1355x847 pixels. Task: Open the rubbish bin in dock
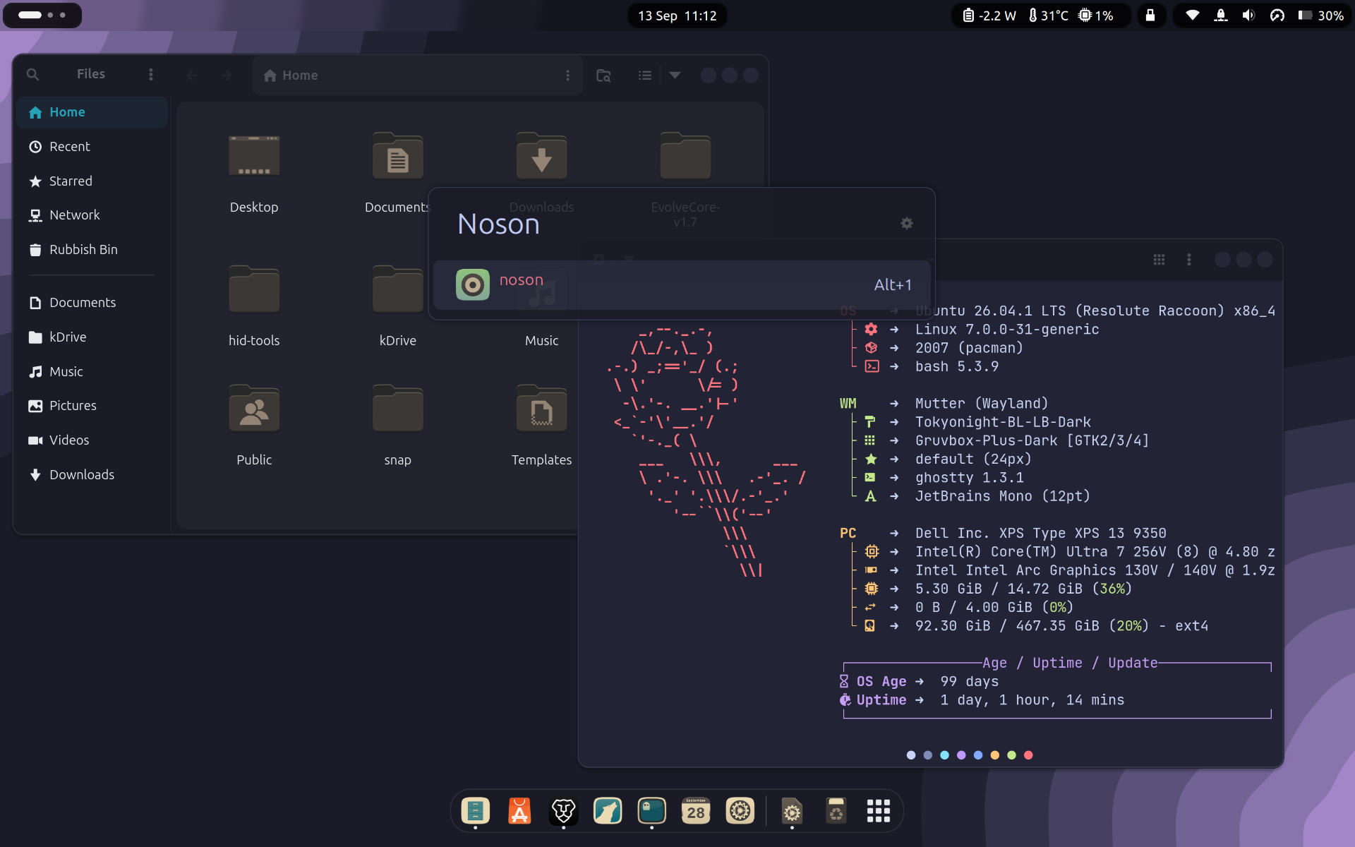pos(836,812)
